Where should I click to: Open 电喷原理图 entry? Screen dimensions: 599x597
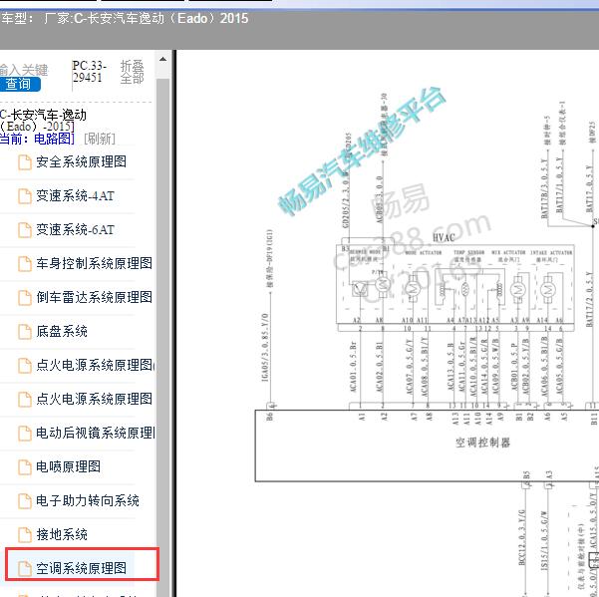click(69, 466)
